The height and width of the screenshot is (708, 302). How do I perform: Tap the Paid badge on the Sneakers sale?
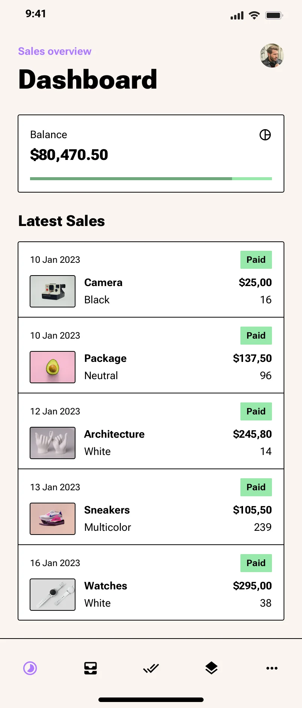tap(256, 487)
